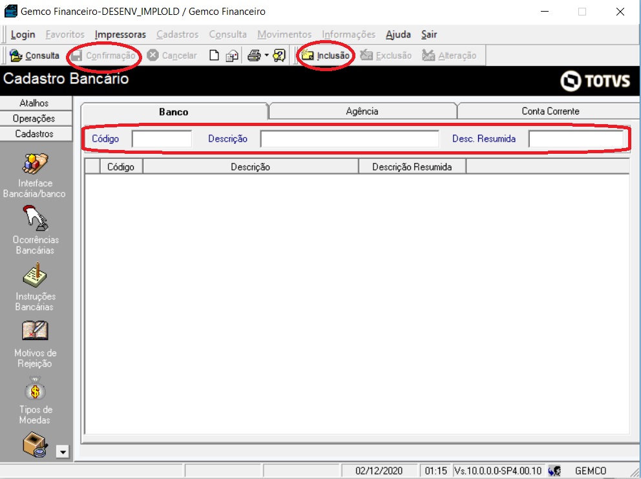
Task: Click the date 02/12/2020 in status bar
Action: tap(379, 471)
